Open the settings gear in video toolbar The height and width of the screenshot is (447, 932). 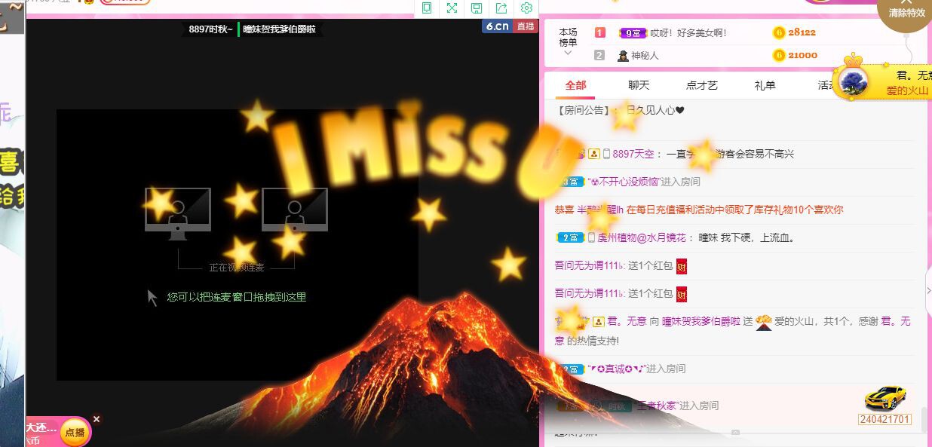(x=526, y=8)
